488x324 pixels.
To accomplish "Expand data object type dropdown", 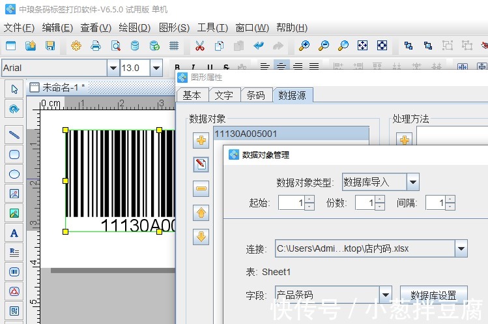I will pyautogui.click(x=413, y=182).
